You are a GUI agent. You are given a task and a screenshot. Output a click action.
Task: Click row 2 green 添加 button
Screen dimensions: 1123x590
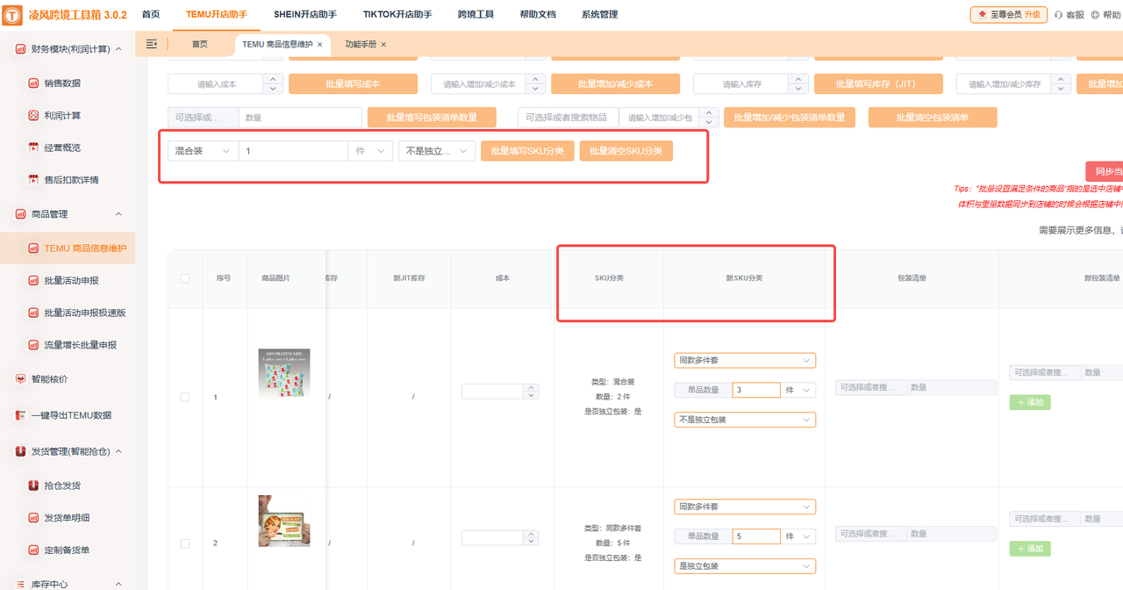click(x=1030, y=549)
